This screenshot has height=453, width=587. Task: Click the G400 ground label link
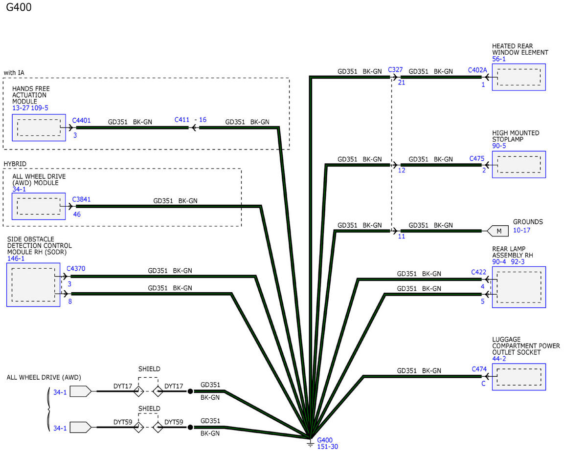click(x=324, y=440)
